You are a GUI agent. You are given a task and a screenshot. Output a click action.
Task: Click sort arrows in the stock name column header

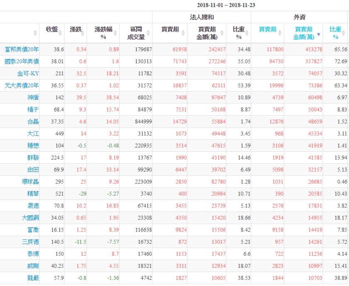click(36, 33)
